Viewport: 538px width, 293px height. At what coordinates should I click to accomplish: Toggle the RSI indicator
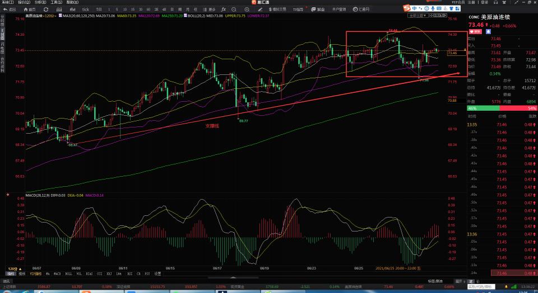click(x=129, y=274)
